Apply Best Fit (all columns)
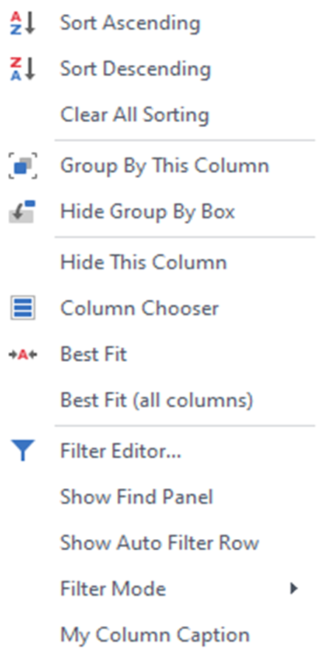This screenshot has width=317, height=658. click(156, 401)
